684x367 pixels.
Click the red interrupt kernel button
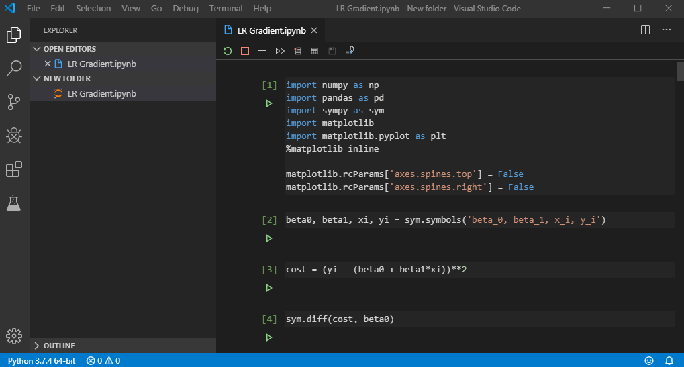pyautogui.click(x=245, y=51)
